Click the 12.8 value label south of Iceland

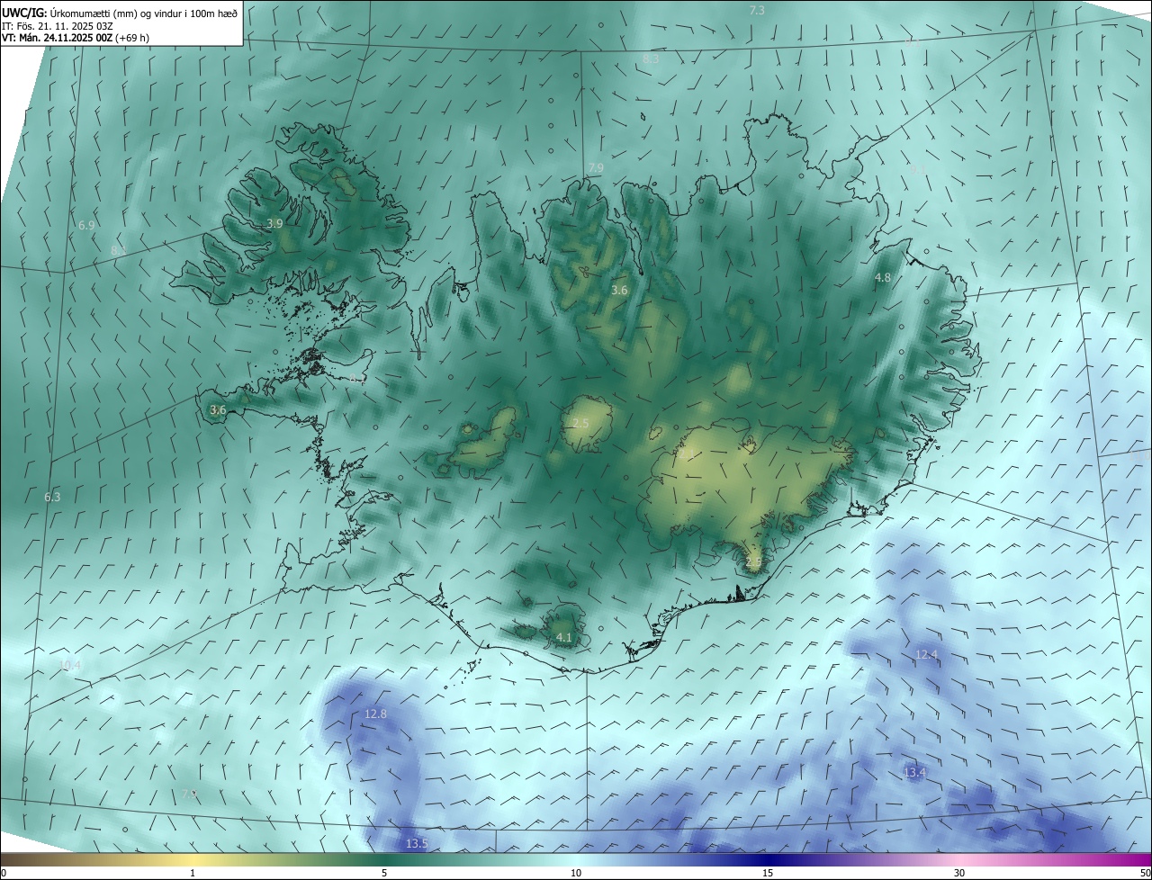375,714
